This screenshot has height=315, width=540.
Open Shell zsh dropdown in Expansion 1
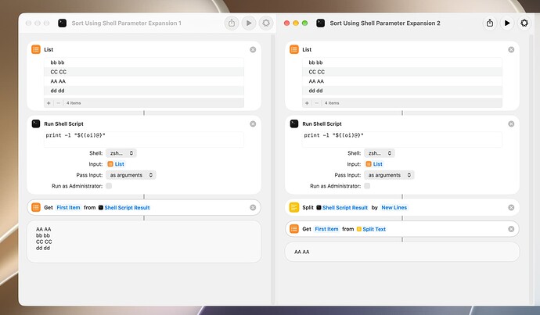point(121,153)
